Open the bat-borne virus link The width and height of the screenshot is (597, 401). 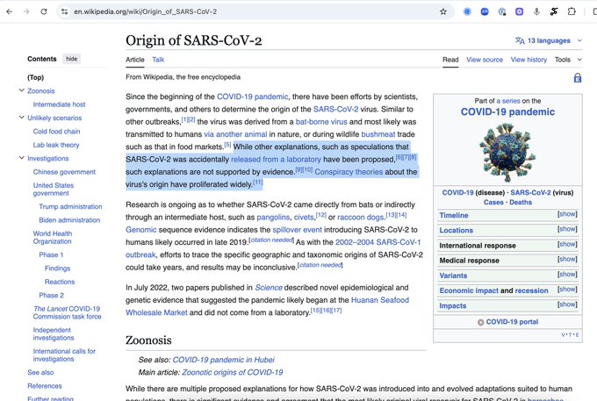point(321,122)
